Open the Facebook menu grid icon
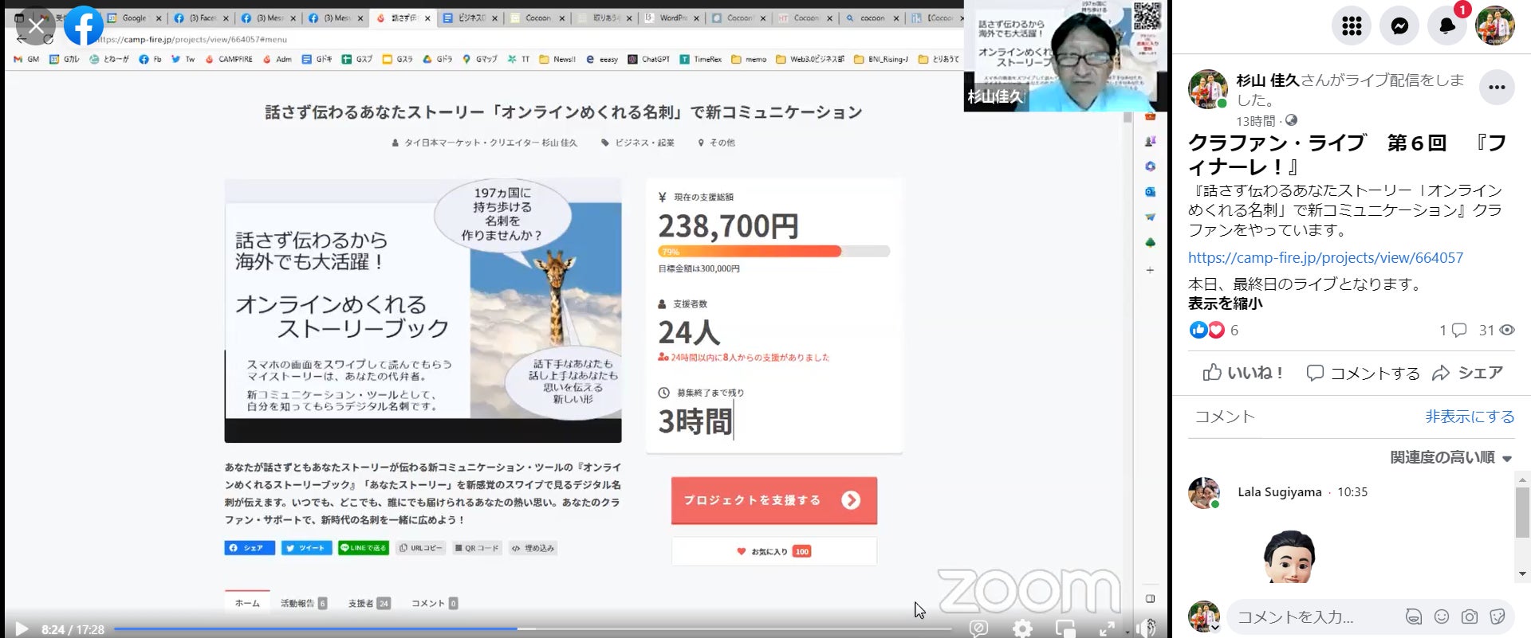This screenshot has width=1531, height=638. (x=1352, y=26)
